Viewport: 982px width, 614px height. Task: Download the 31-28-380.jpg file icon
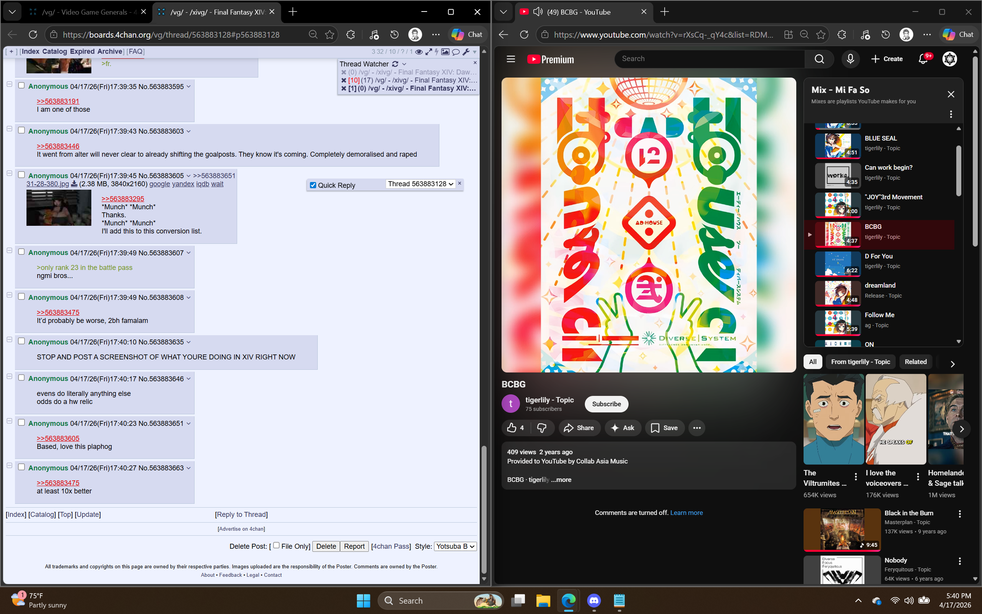tap(74, 184)
